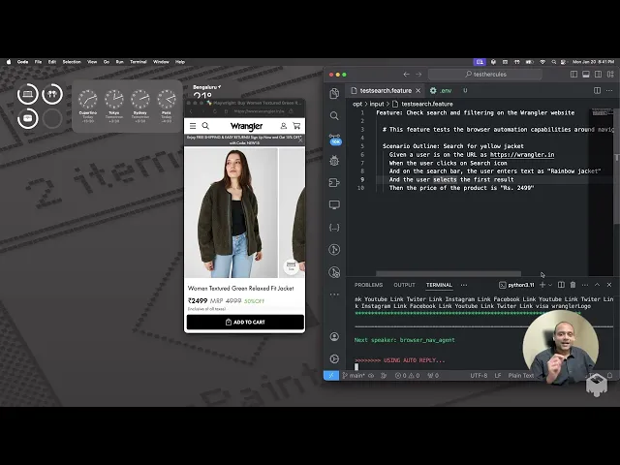620x465 pixels.
Task: Click 'input' in the editor breadcrumb
Action: (377, 104)
